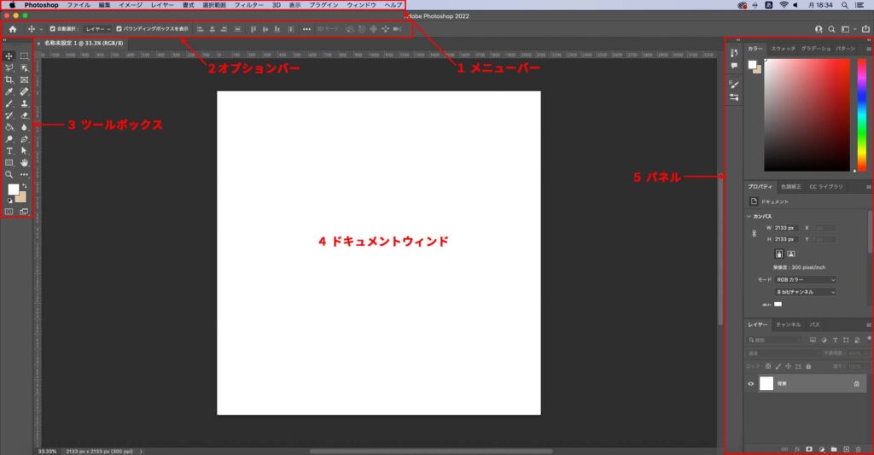Open the Brush Settings panel icon
The width and height of the screenshot is (874, 455).
734,85
